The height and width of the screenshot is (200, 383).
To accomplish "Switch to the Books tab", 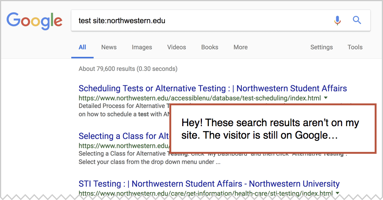I will 210,47.
